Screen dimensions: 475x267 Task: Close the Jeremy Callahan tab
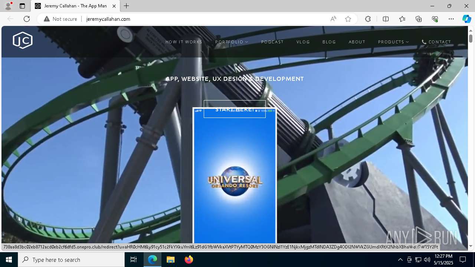click(114, 6)
